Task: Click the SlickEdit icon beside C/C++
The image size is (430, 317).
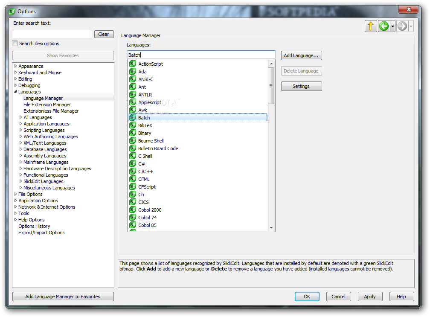Action: pos(133,171)
